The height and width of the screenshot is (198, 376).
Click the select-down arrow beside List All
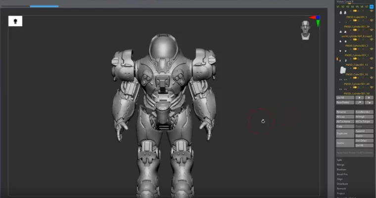tap(369, 98)
